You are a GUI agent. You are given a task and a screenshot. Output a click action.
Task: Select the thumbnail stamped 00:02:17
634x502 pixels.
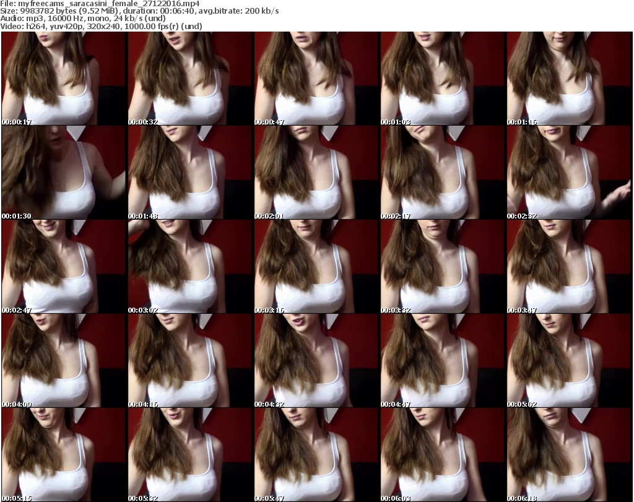tap(442, 173)
